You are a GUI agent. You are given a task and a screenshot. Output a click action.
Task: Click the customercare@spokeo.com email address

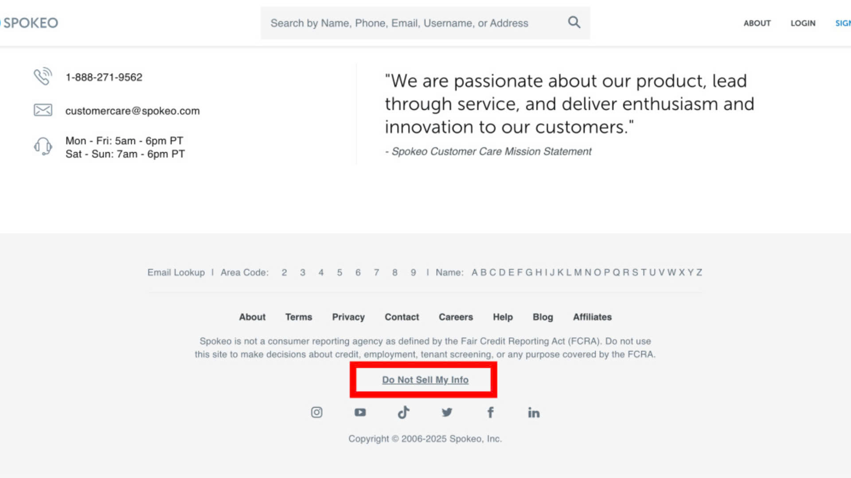click(x=133, y=111)
